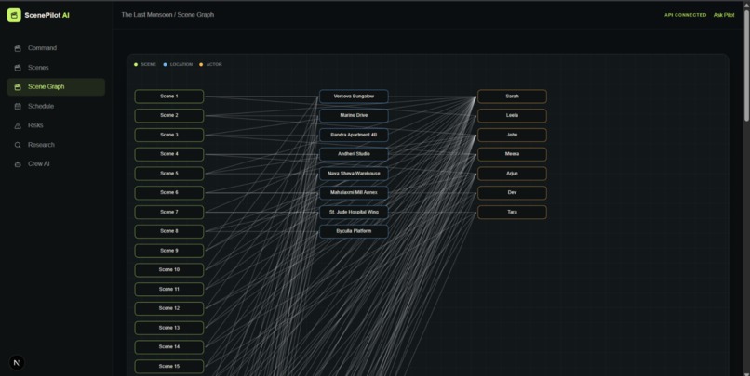
Task: Open the Schedule page
Action: click(56, 107)
